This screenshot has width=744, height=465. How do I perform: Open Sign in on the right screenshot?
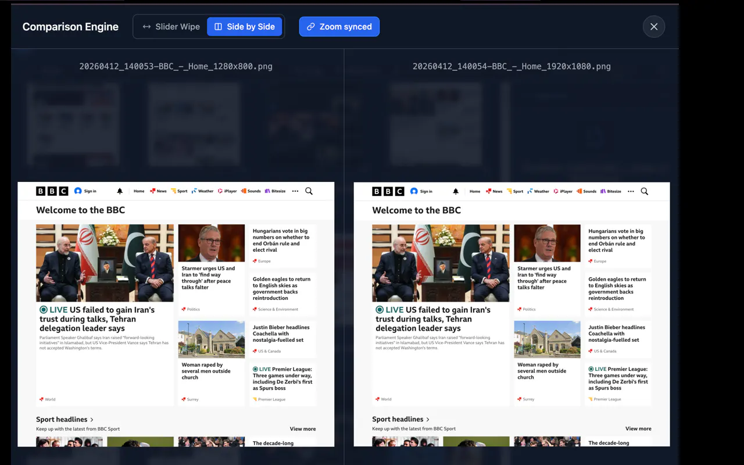pyautogui.click(x=421, y=191)
